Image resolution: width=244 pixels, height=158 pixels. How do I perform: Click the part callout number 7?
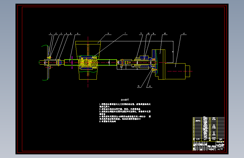click(125, 33)
